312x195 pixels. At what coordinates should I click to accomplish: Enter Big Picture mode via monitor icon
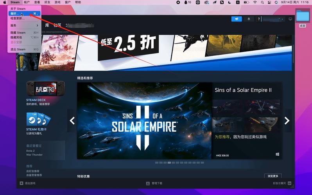coord(290,19)
